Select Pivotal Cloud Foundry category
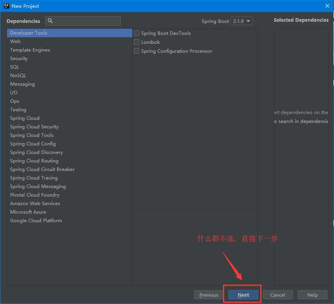 coord(70,195)
